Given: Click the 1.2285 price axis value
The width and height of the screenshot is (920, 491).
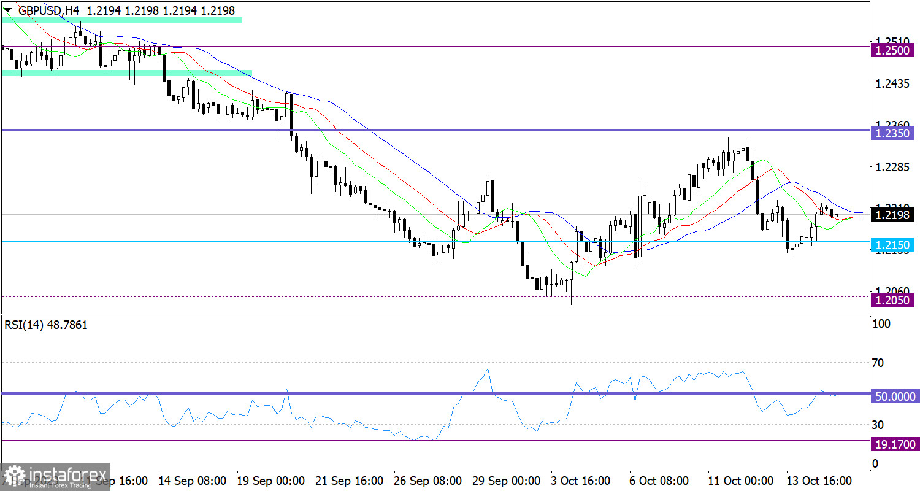Looking at the screenshot, I should click(892, 167).
